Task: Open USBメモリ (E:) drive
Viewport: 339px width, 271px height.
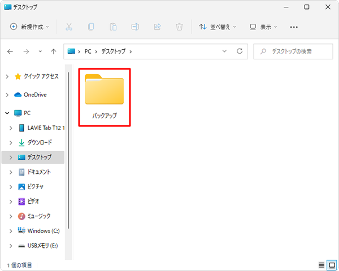Action: 42,246
